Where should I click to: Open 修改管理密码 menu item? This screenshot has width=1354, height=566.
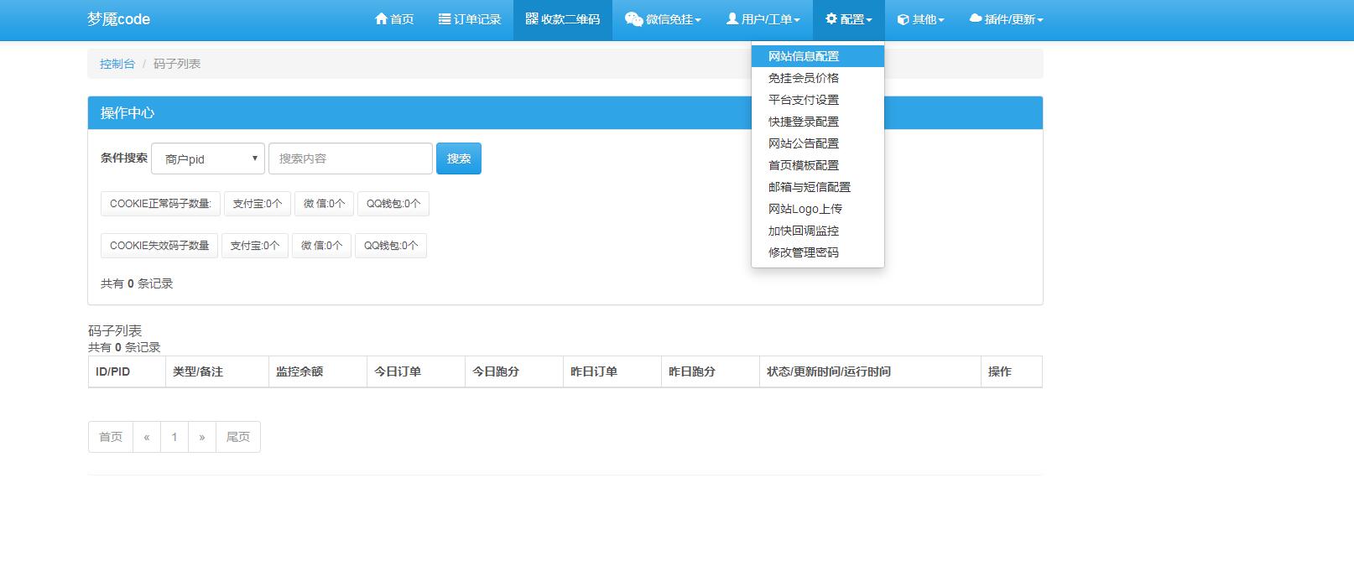804,252
